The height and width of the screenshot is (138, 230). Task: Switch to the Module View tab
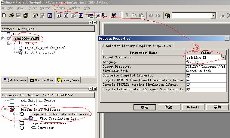(x=15, y=80)
